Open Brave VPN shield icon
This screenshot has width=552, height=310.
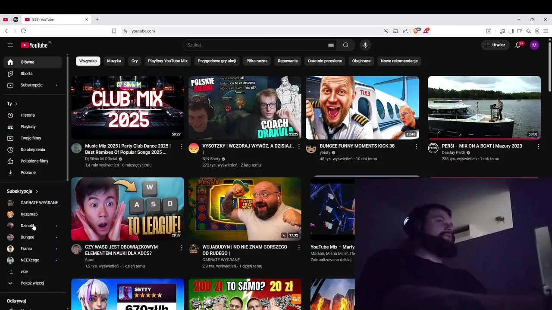pos(537,31)
